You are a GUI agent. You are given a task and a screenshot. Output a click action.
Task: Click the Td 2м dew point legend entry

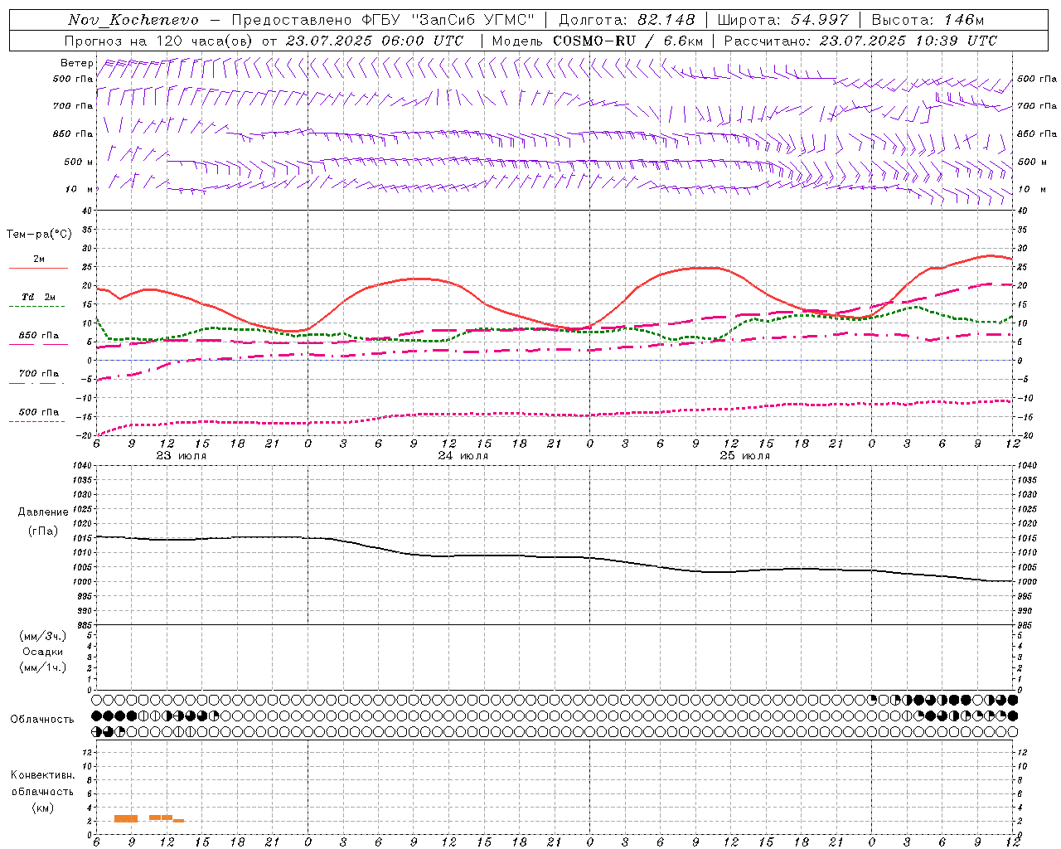click(39, 297)
